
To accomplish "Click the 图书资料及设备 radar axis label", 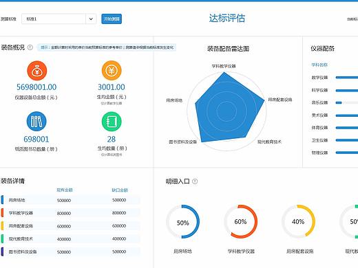I will coord(183,142).
